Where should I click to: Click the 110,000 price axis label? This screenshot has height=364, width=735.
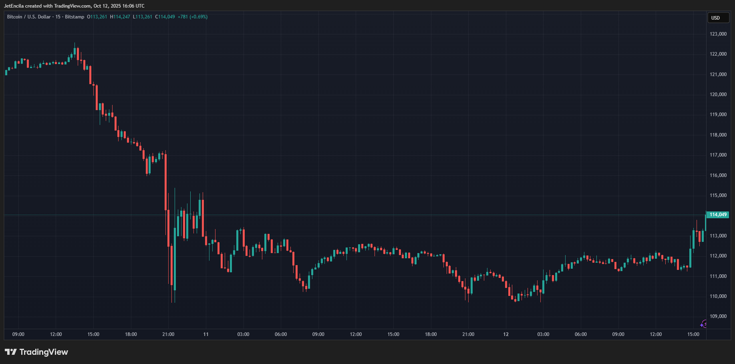click(718, 296)
